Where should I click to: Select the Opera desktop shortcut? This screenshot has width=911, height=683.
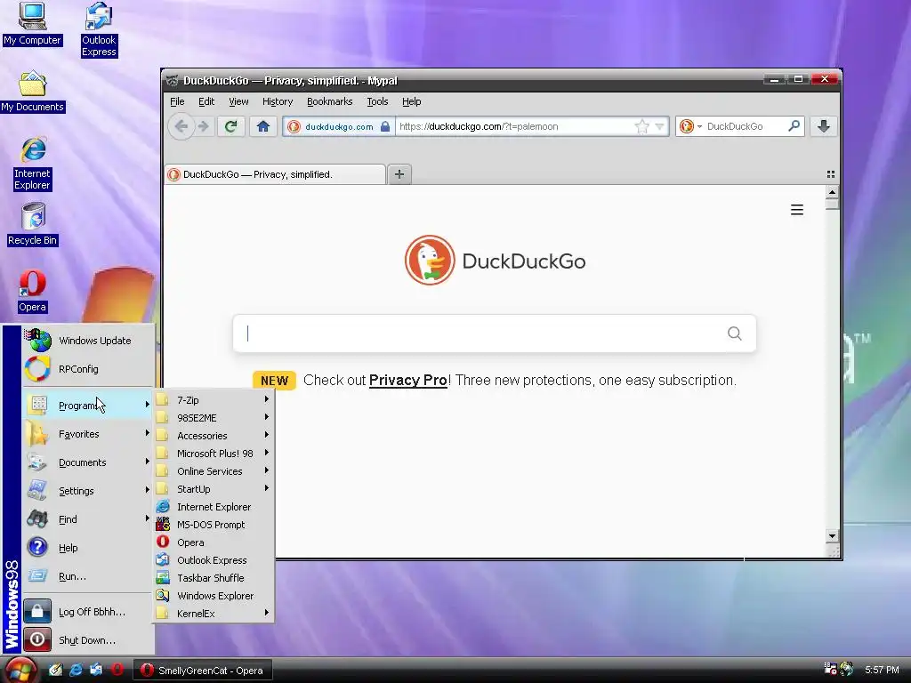click(x=32, y=292)
